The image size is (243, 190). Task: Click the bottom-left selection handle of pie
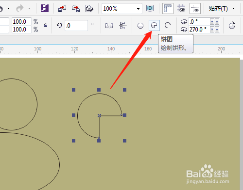(73, 141)
